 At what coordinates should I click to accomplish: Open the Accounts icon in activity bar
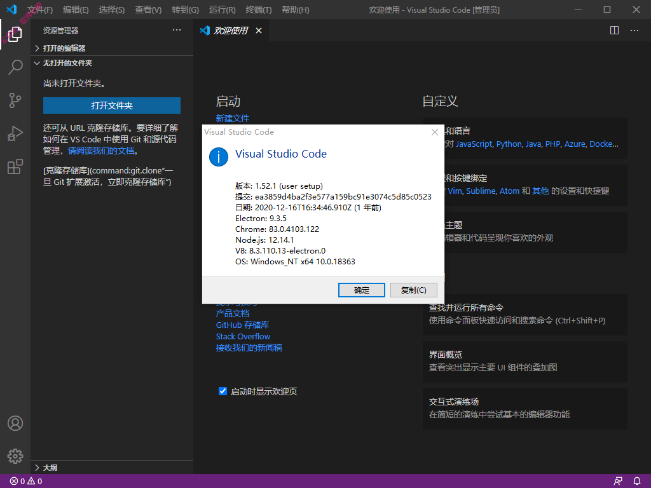pyautogui.click(x=15, y=423)
